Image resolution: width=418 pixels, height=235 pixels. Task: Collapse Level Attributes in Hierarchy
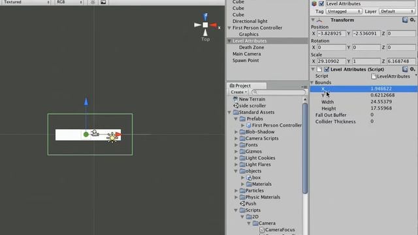[x=229, y=40]
